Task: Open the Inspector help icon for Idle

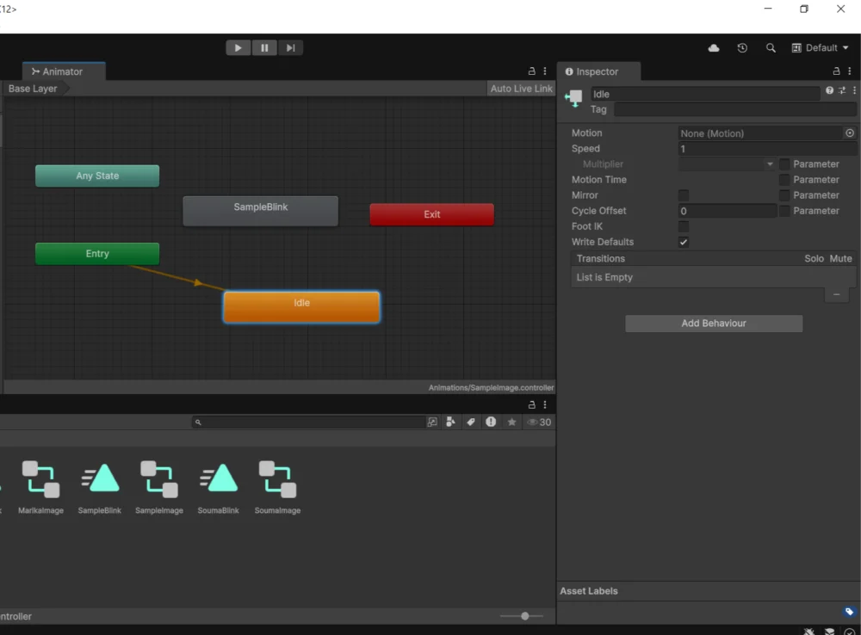Action: coord(829,90)
